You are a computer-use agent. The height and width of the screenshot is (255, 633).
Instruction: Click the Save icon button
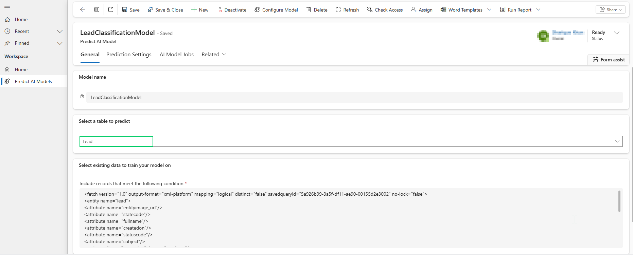point(125,10)
